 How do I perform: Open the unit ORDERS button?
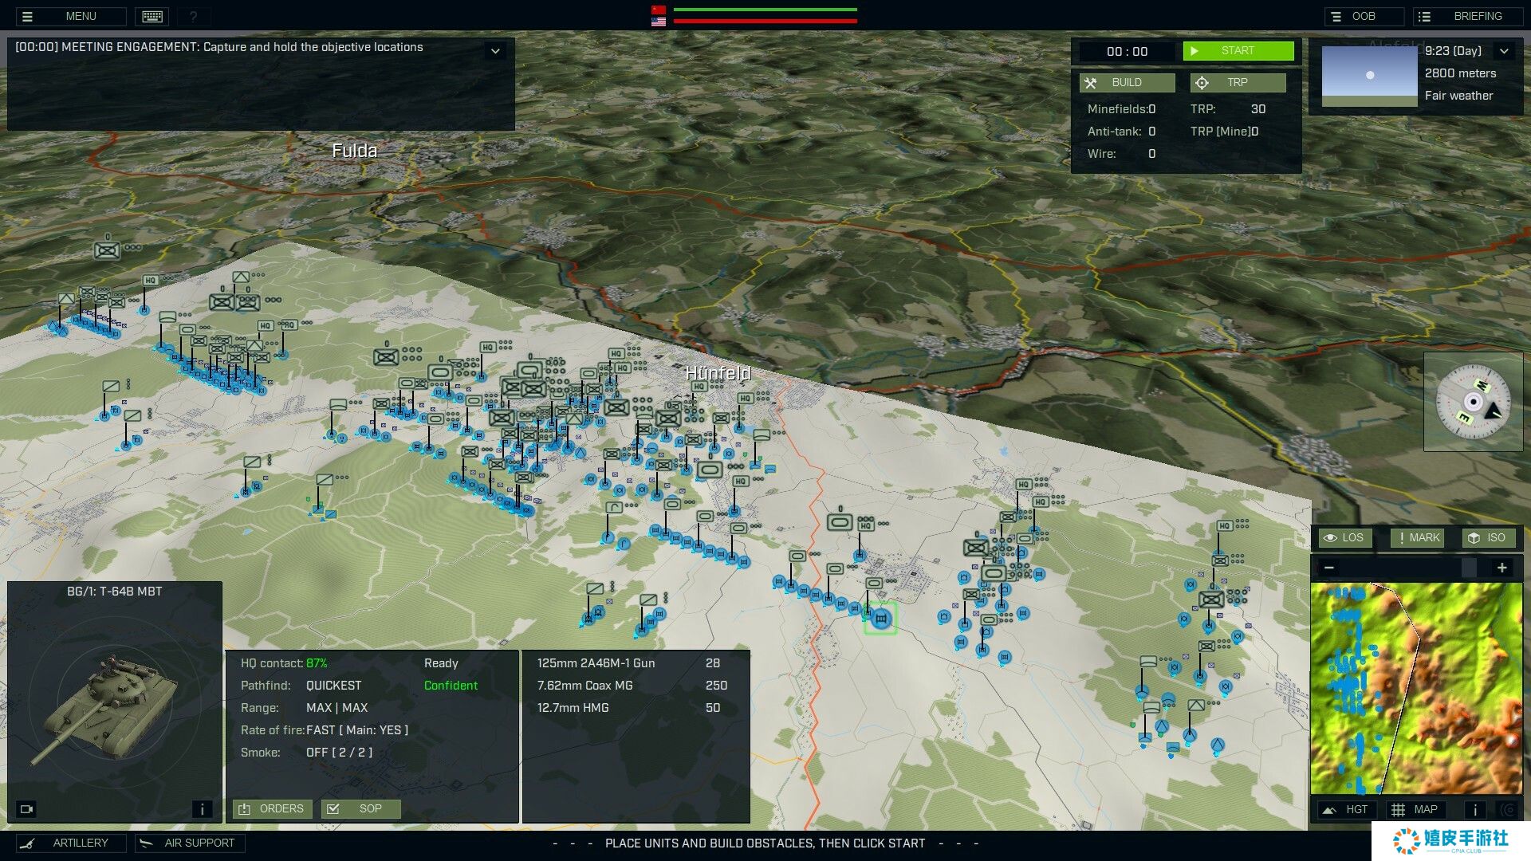pos(272,808)
